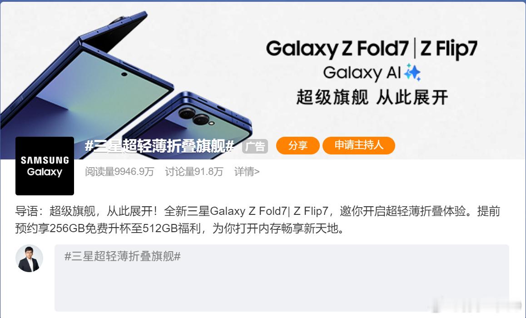The image size is (526, 318).
Task: Click the Z Flip7 banner heading
Action: coord(448,49)
